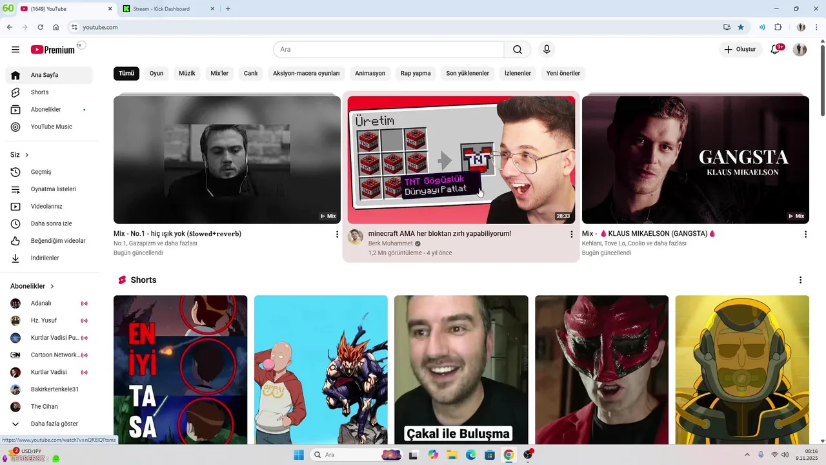
Task: Open options for No.1 mix video
Action: [x=337, y=234]
